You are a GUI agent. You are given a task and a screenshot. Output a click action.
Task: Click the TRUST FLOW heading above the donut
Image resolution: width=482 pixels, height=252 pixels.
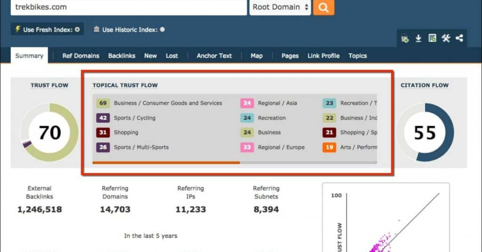point(49,85)
